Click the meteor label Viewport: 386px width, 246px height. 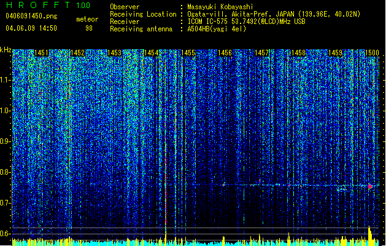[87, 19]
